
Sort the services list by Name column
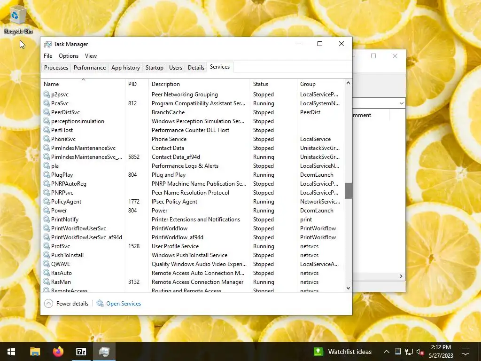click(x=83, y=84)
